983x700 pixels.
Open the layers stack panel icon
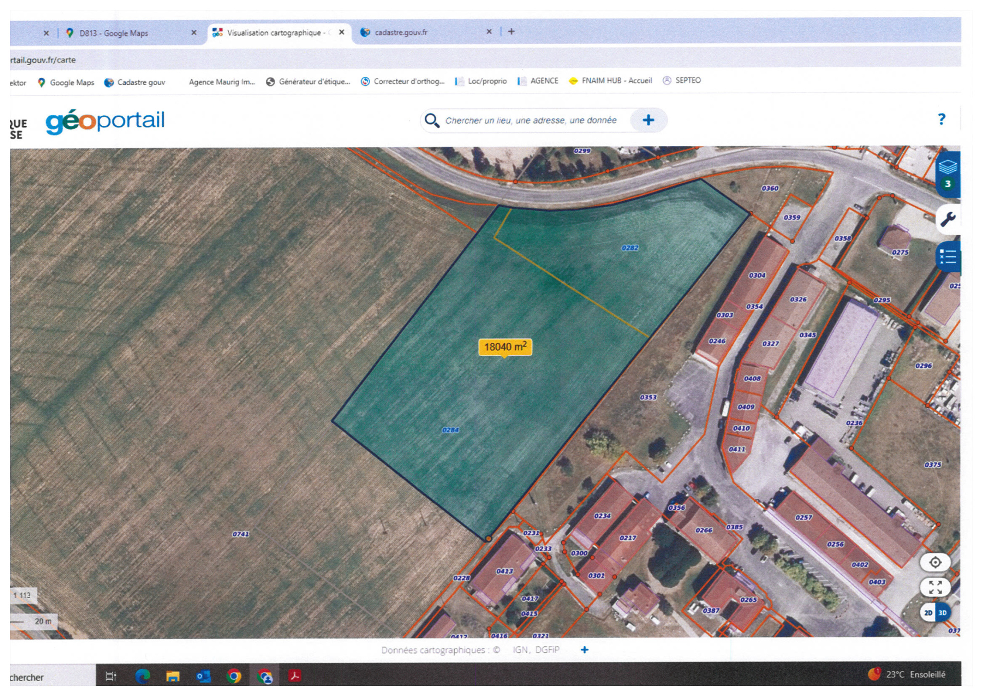coord(947,167)
